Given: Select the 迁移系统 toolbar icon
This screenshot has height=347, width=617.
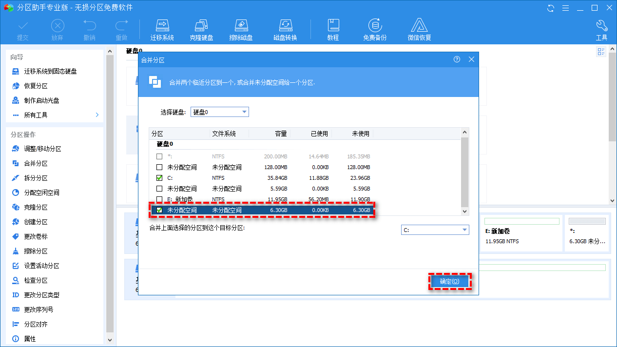Looking at the screenshot, I should [162, 28].
